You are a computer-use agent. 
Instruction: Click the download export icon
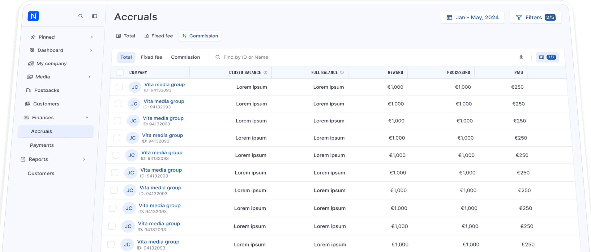(521, 57)
